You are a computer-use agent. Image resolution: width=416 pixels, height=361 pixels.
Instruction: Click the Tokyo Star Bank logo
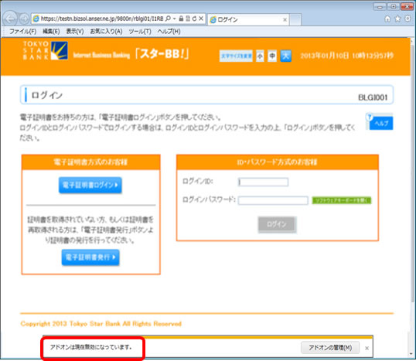click(46, 50)
